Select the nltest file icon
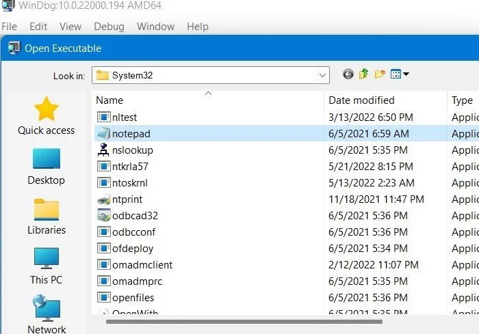Image resolution: width=479 pixels, height=334 pixels. (x=103, y=117)
